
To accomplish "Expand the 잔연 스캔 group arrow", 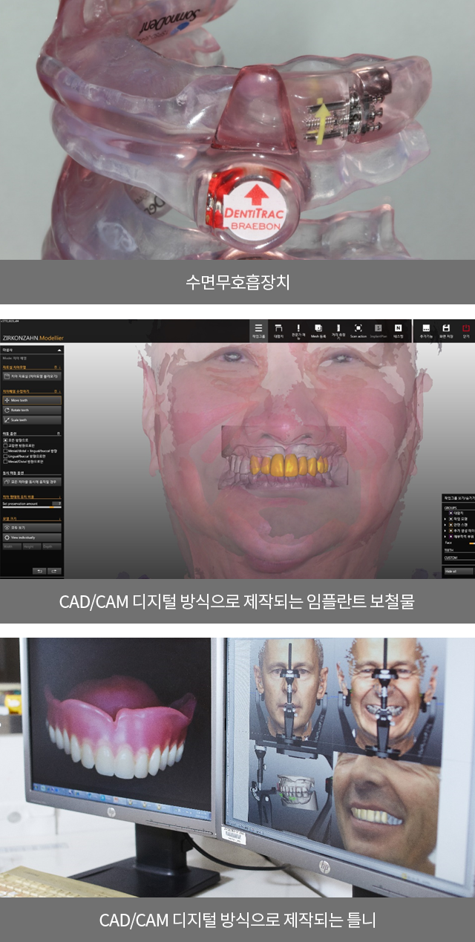I will tap(445, 525).
